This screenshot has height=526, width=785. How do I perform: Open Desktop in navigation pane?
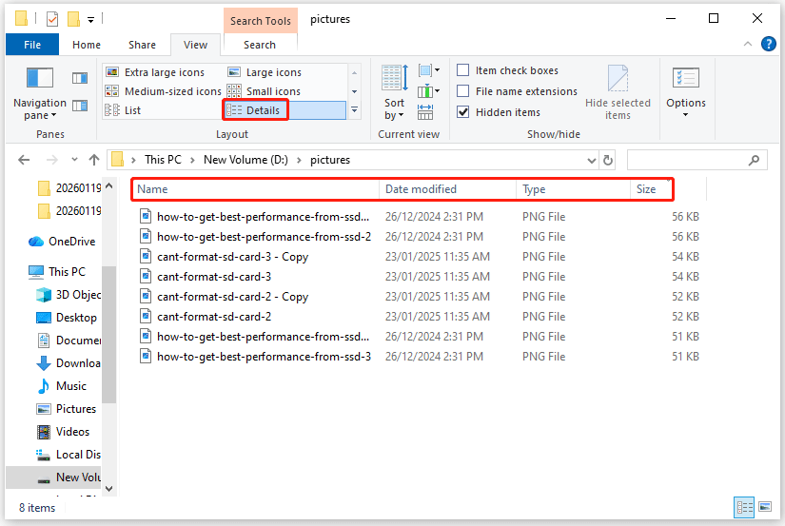(x=67, y=318)
